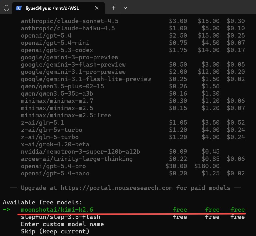Screen dimensions: 256x236
Task: Click the openai/gpt-5.4 model name
Action: pyautogui.click(x=46, y=35)
